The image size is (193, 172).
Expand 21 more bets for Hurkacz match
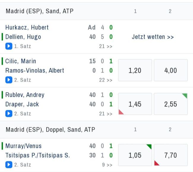(x=106, y=47)
